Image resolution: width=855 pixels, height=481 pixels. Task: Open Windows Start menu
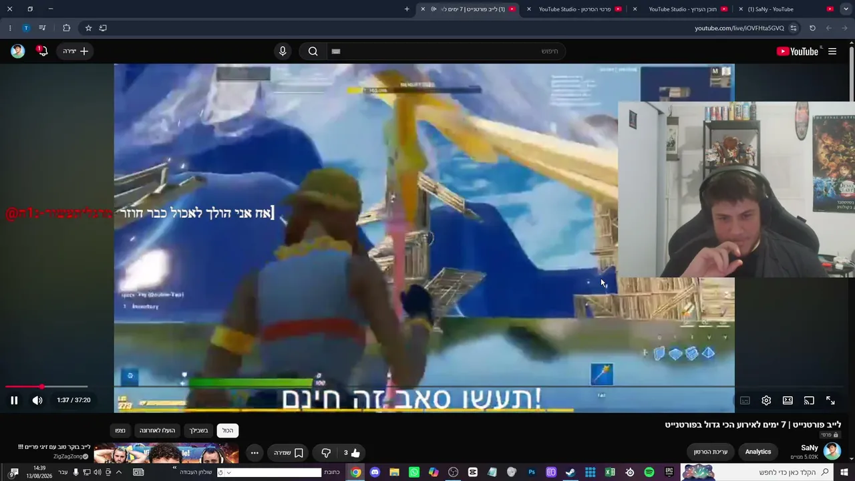click(845, 472)
